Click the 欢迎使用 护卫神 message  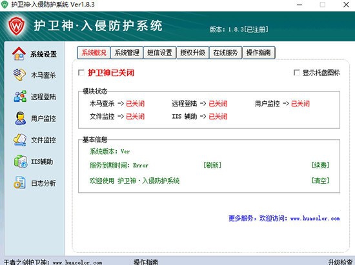pyautogui.click(x=134, y=181)
